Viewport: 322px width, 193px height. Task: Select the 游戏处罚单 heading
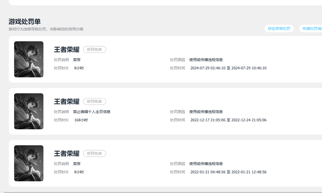25,22
